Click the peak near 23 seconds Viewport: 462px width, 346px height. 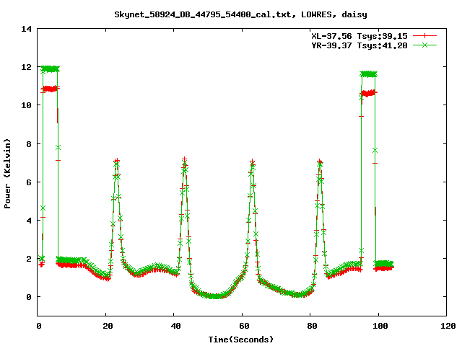pyautogui.click(x=117, y=161)
